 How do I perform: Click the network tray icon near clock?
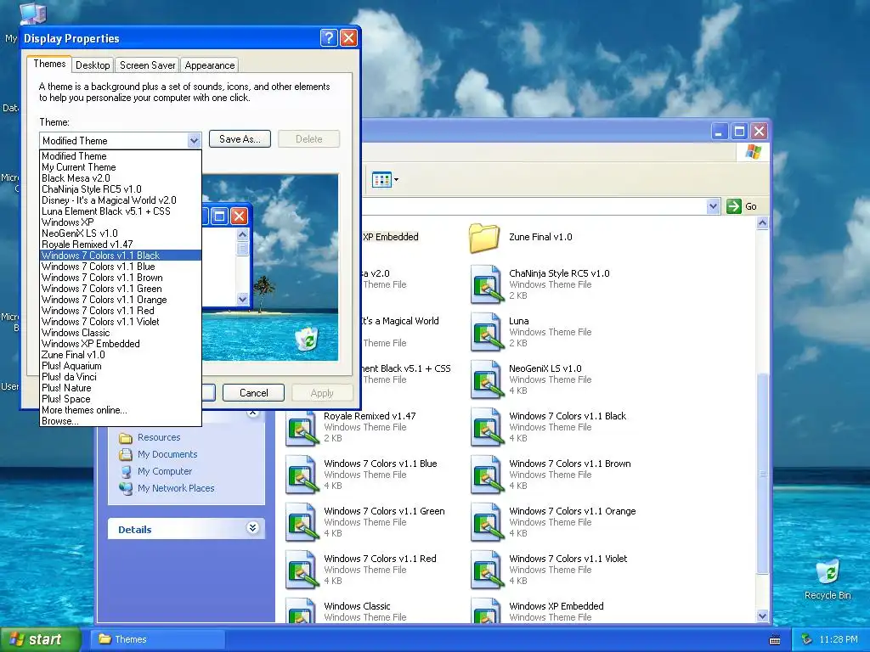tap(807, 640)
